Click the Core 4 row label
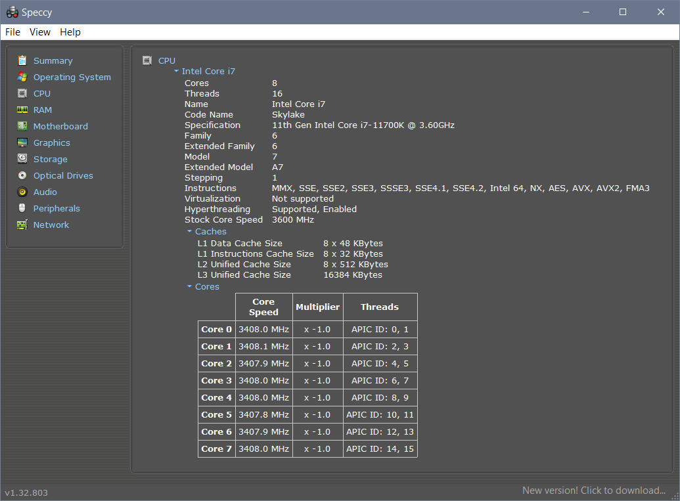This screenshot has height=501, width=680. coord(216,397)
